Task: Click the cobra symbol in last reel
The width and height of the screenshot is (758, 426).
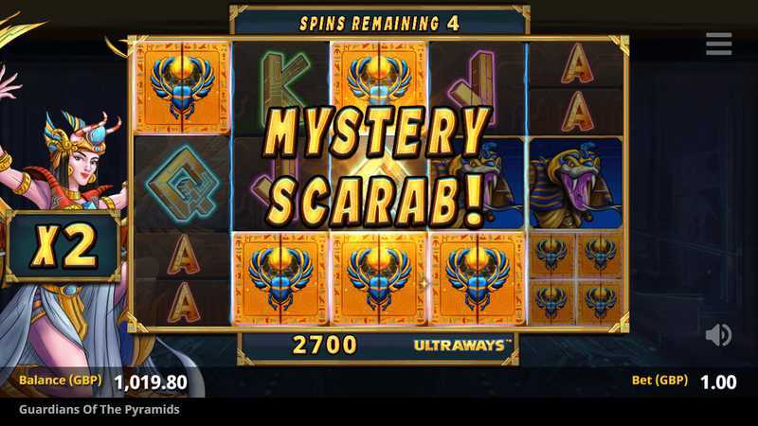Action: coord(576,184)
